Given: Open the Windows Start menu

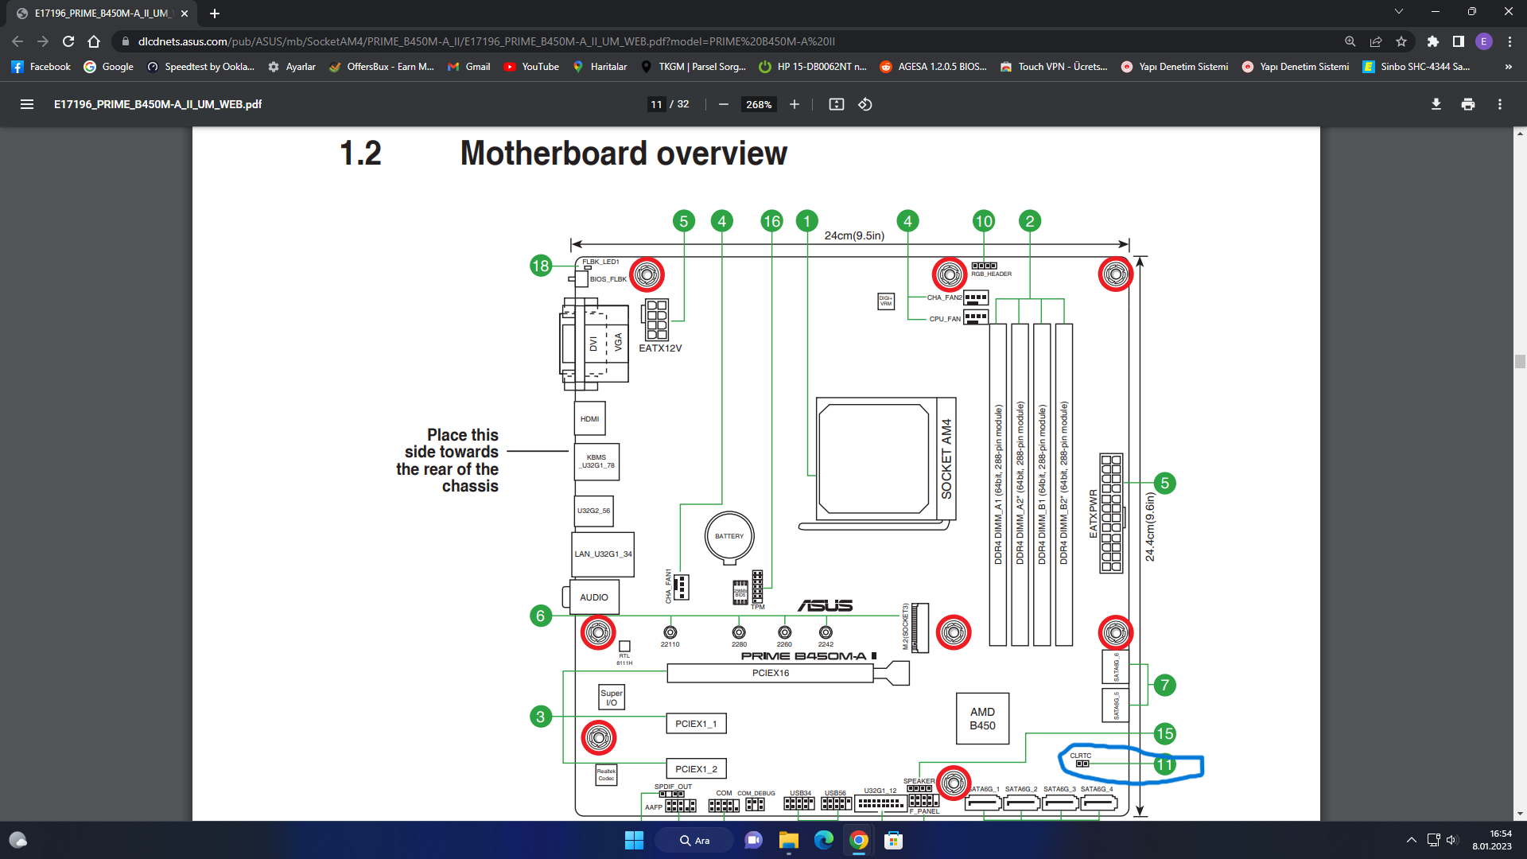Looking at the screenshot, I should [634, 840].
